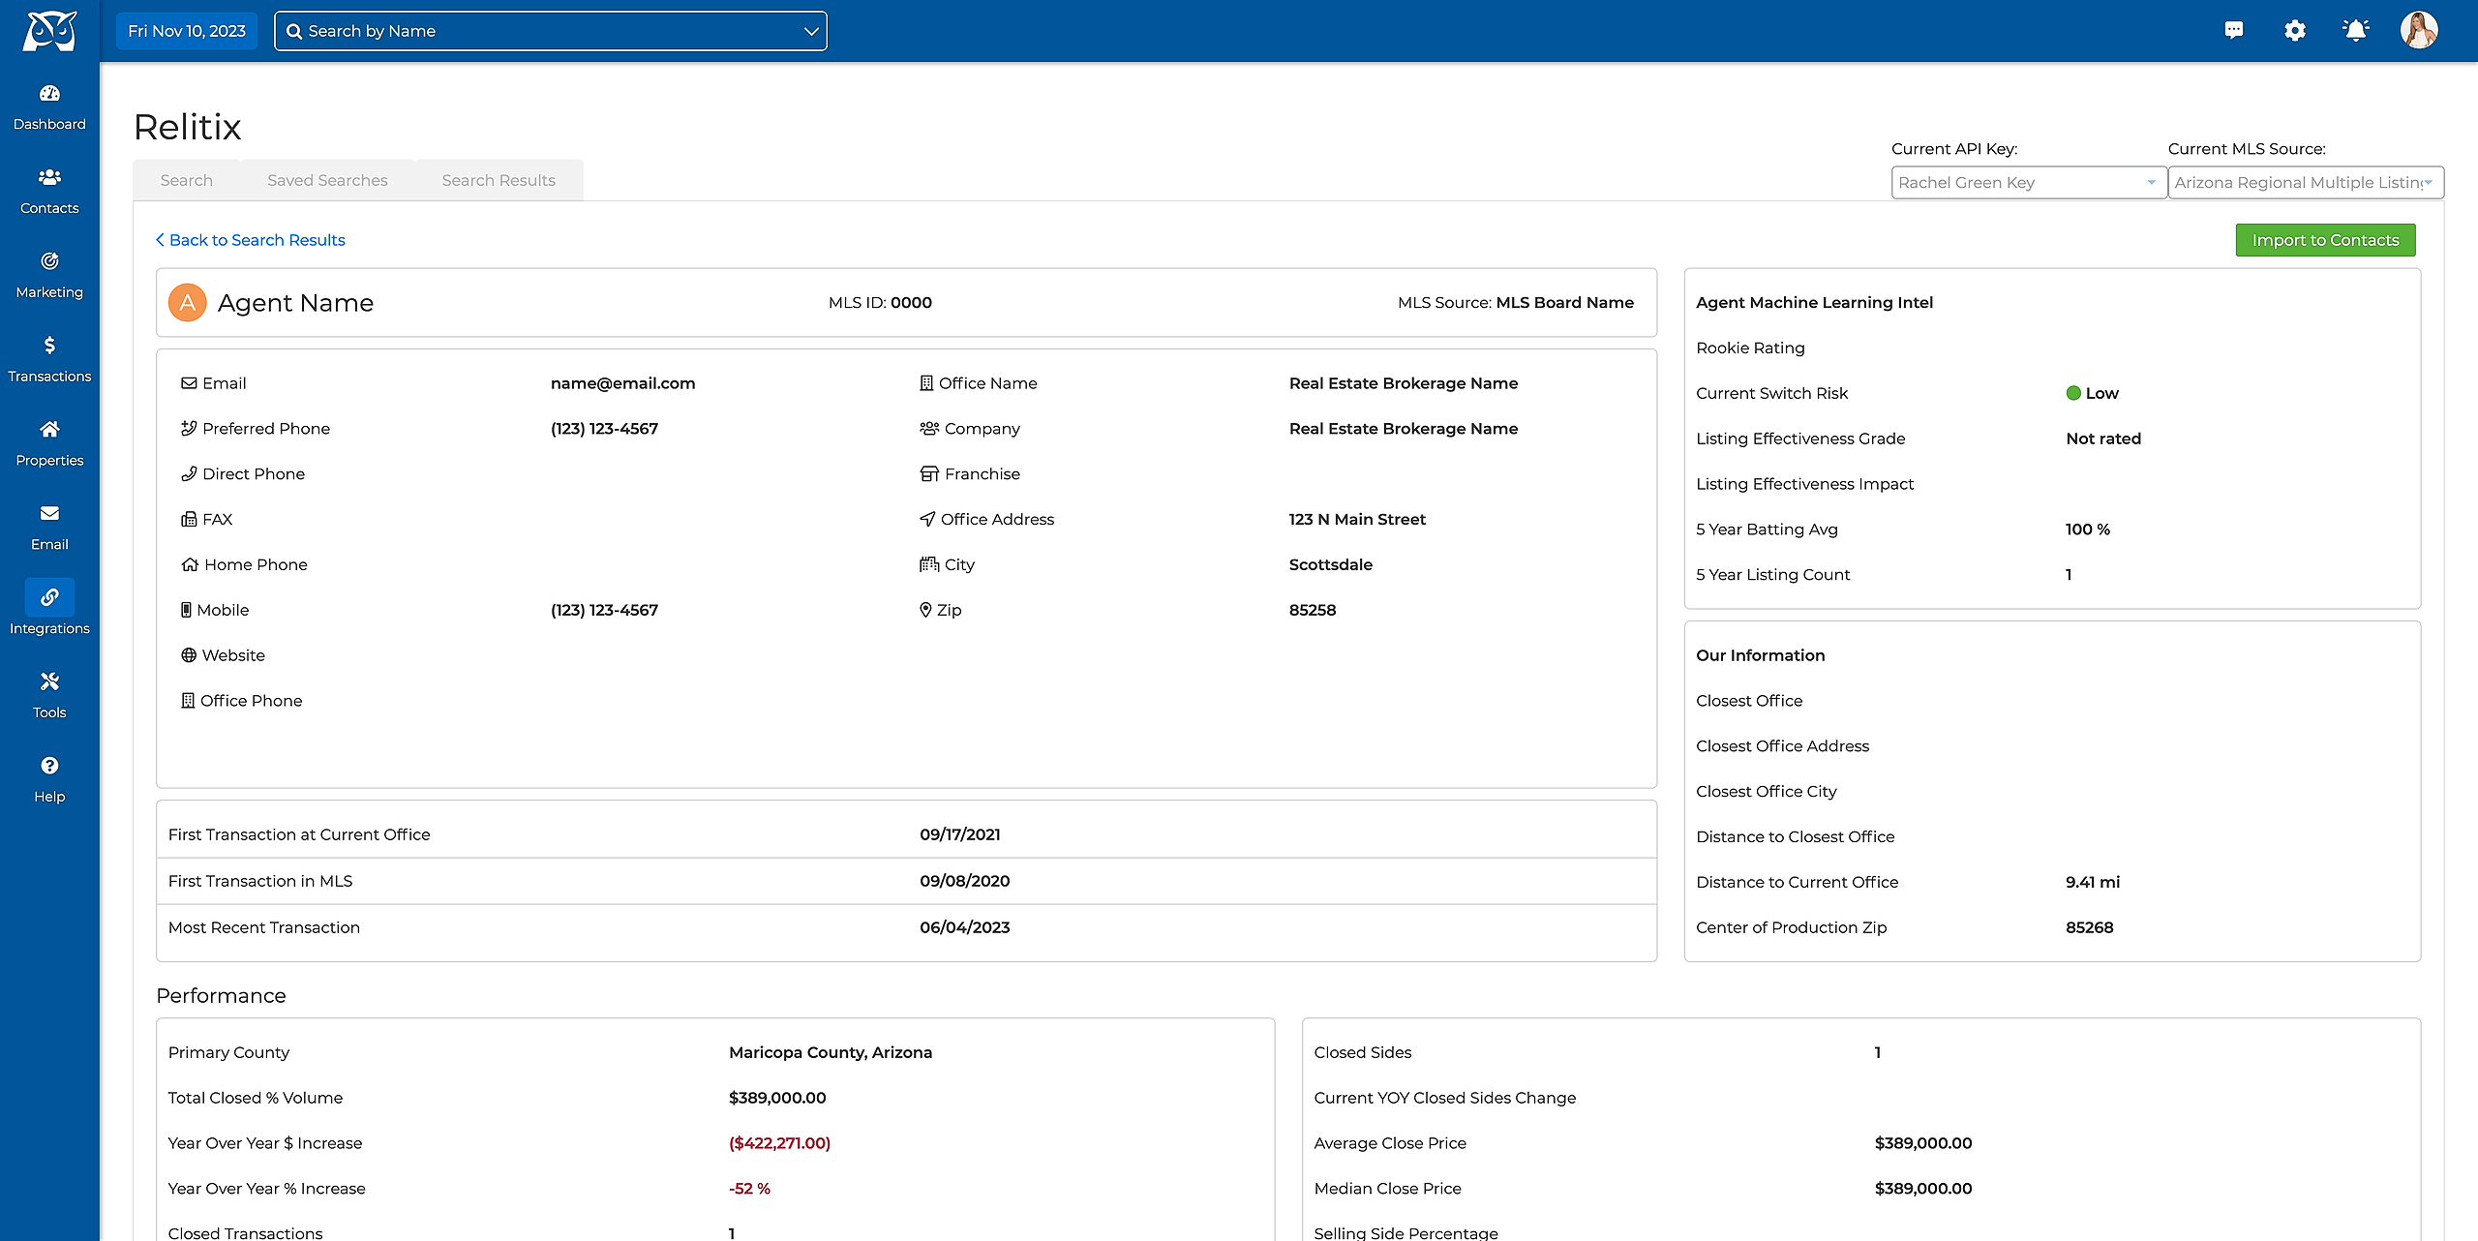
Task: Open the notifications bell icon
Action: (2356, 30)
